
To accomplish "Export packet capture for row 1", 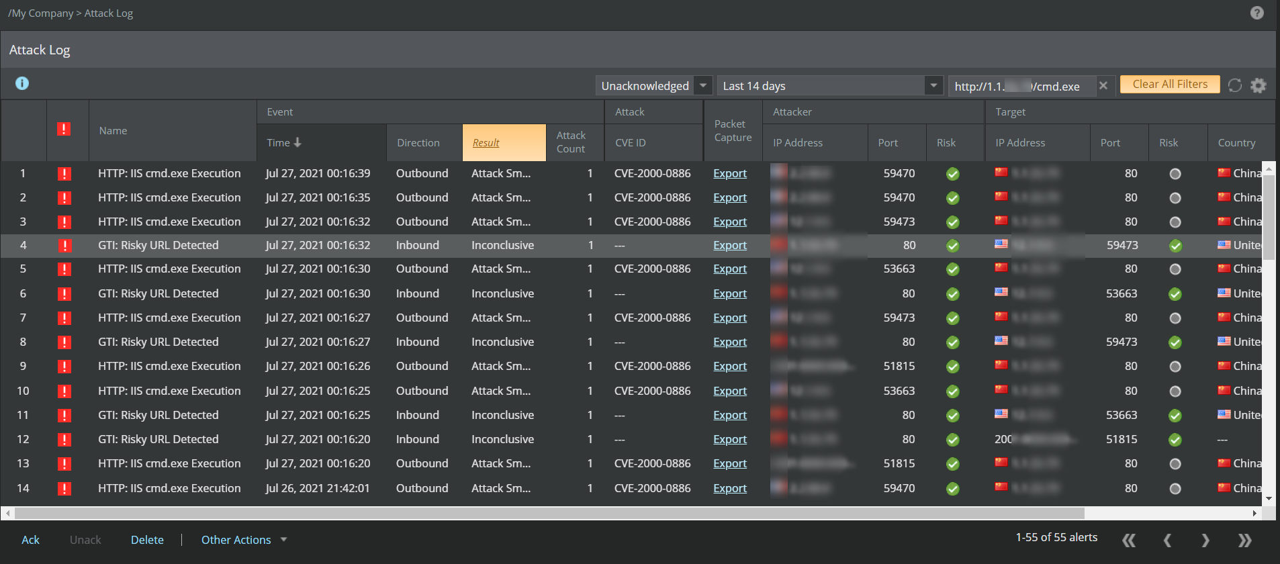I will (x=730, y=173).
